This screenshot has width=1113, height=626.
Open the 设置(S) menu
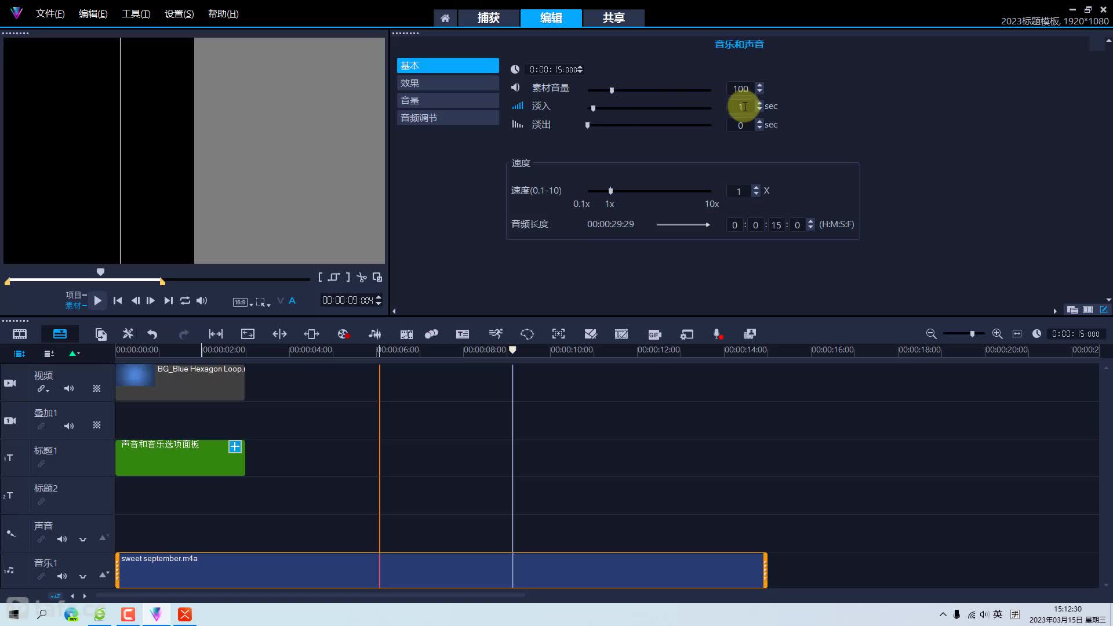point(179,14)
